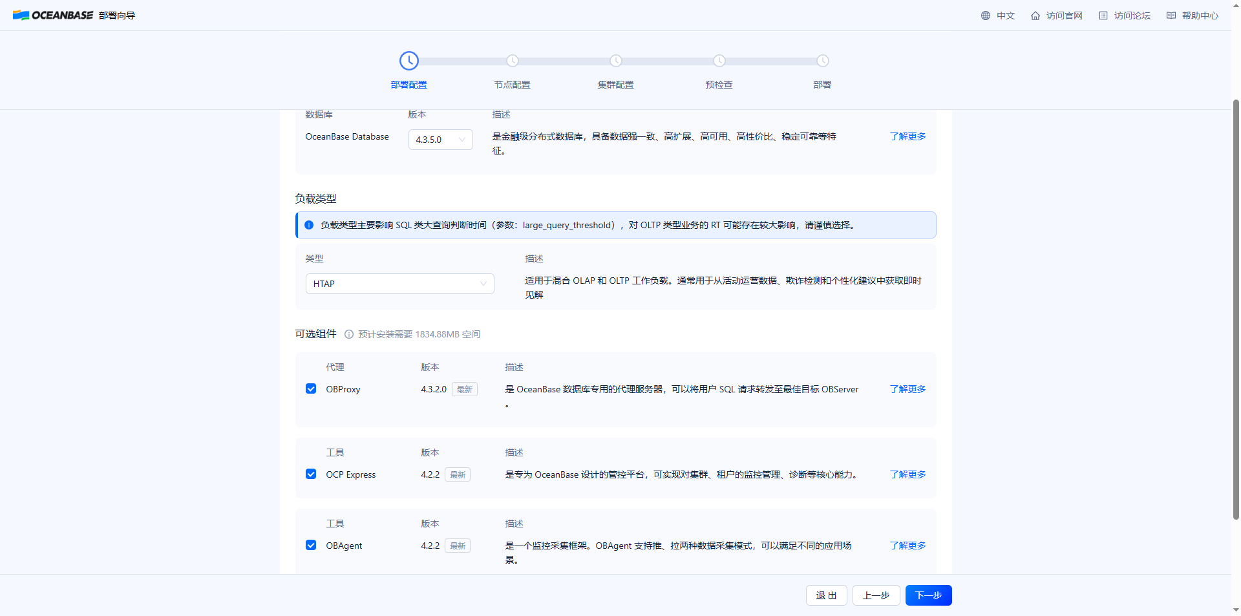Viewport: 1241px width, 616px height.
Task: Disable the OCP Express component
Action: (311, 474)
